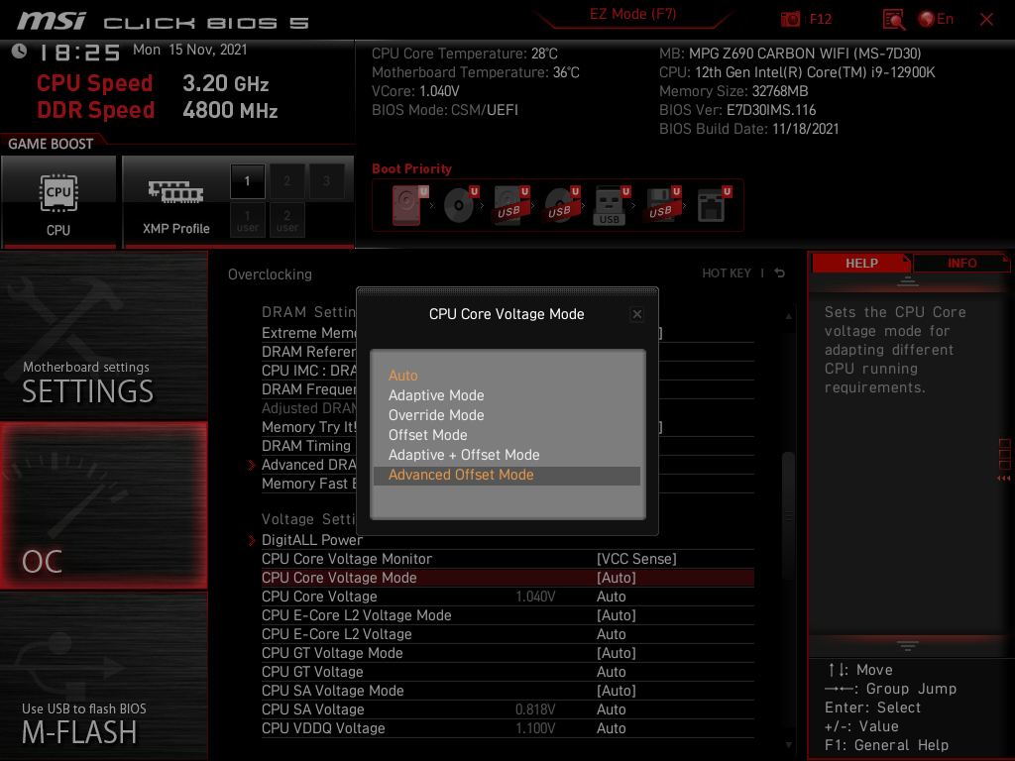Activate XMP profile 1
Screen dimensions: 1015x761
point(247,181)
